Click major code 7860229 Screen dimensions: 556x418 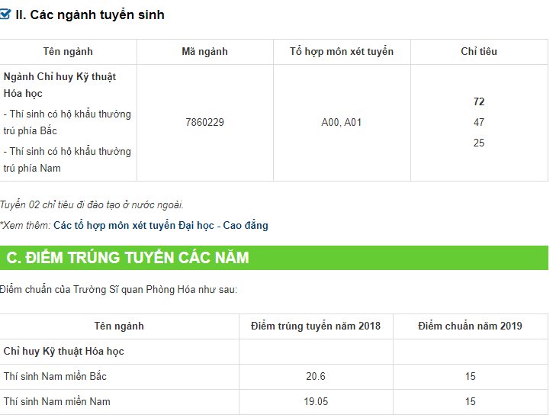point(204,122)
